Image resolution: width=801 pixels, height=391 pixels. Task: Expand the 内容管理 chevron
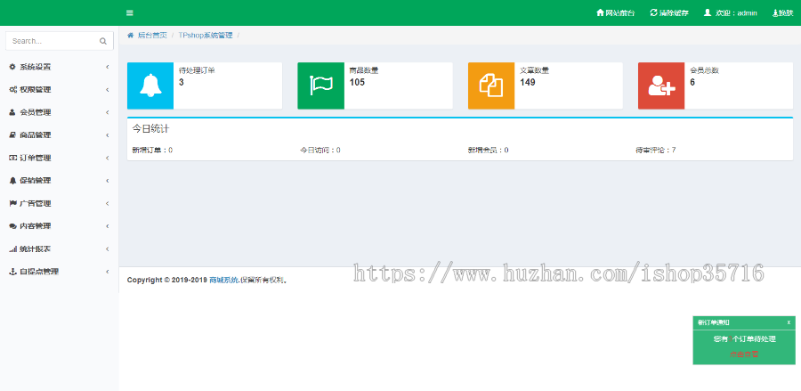[108, 226]
